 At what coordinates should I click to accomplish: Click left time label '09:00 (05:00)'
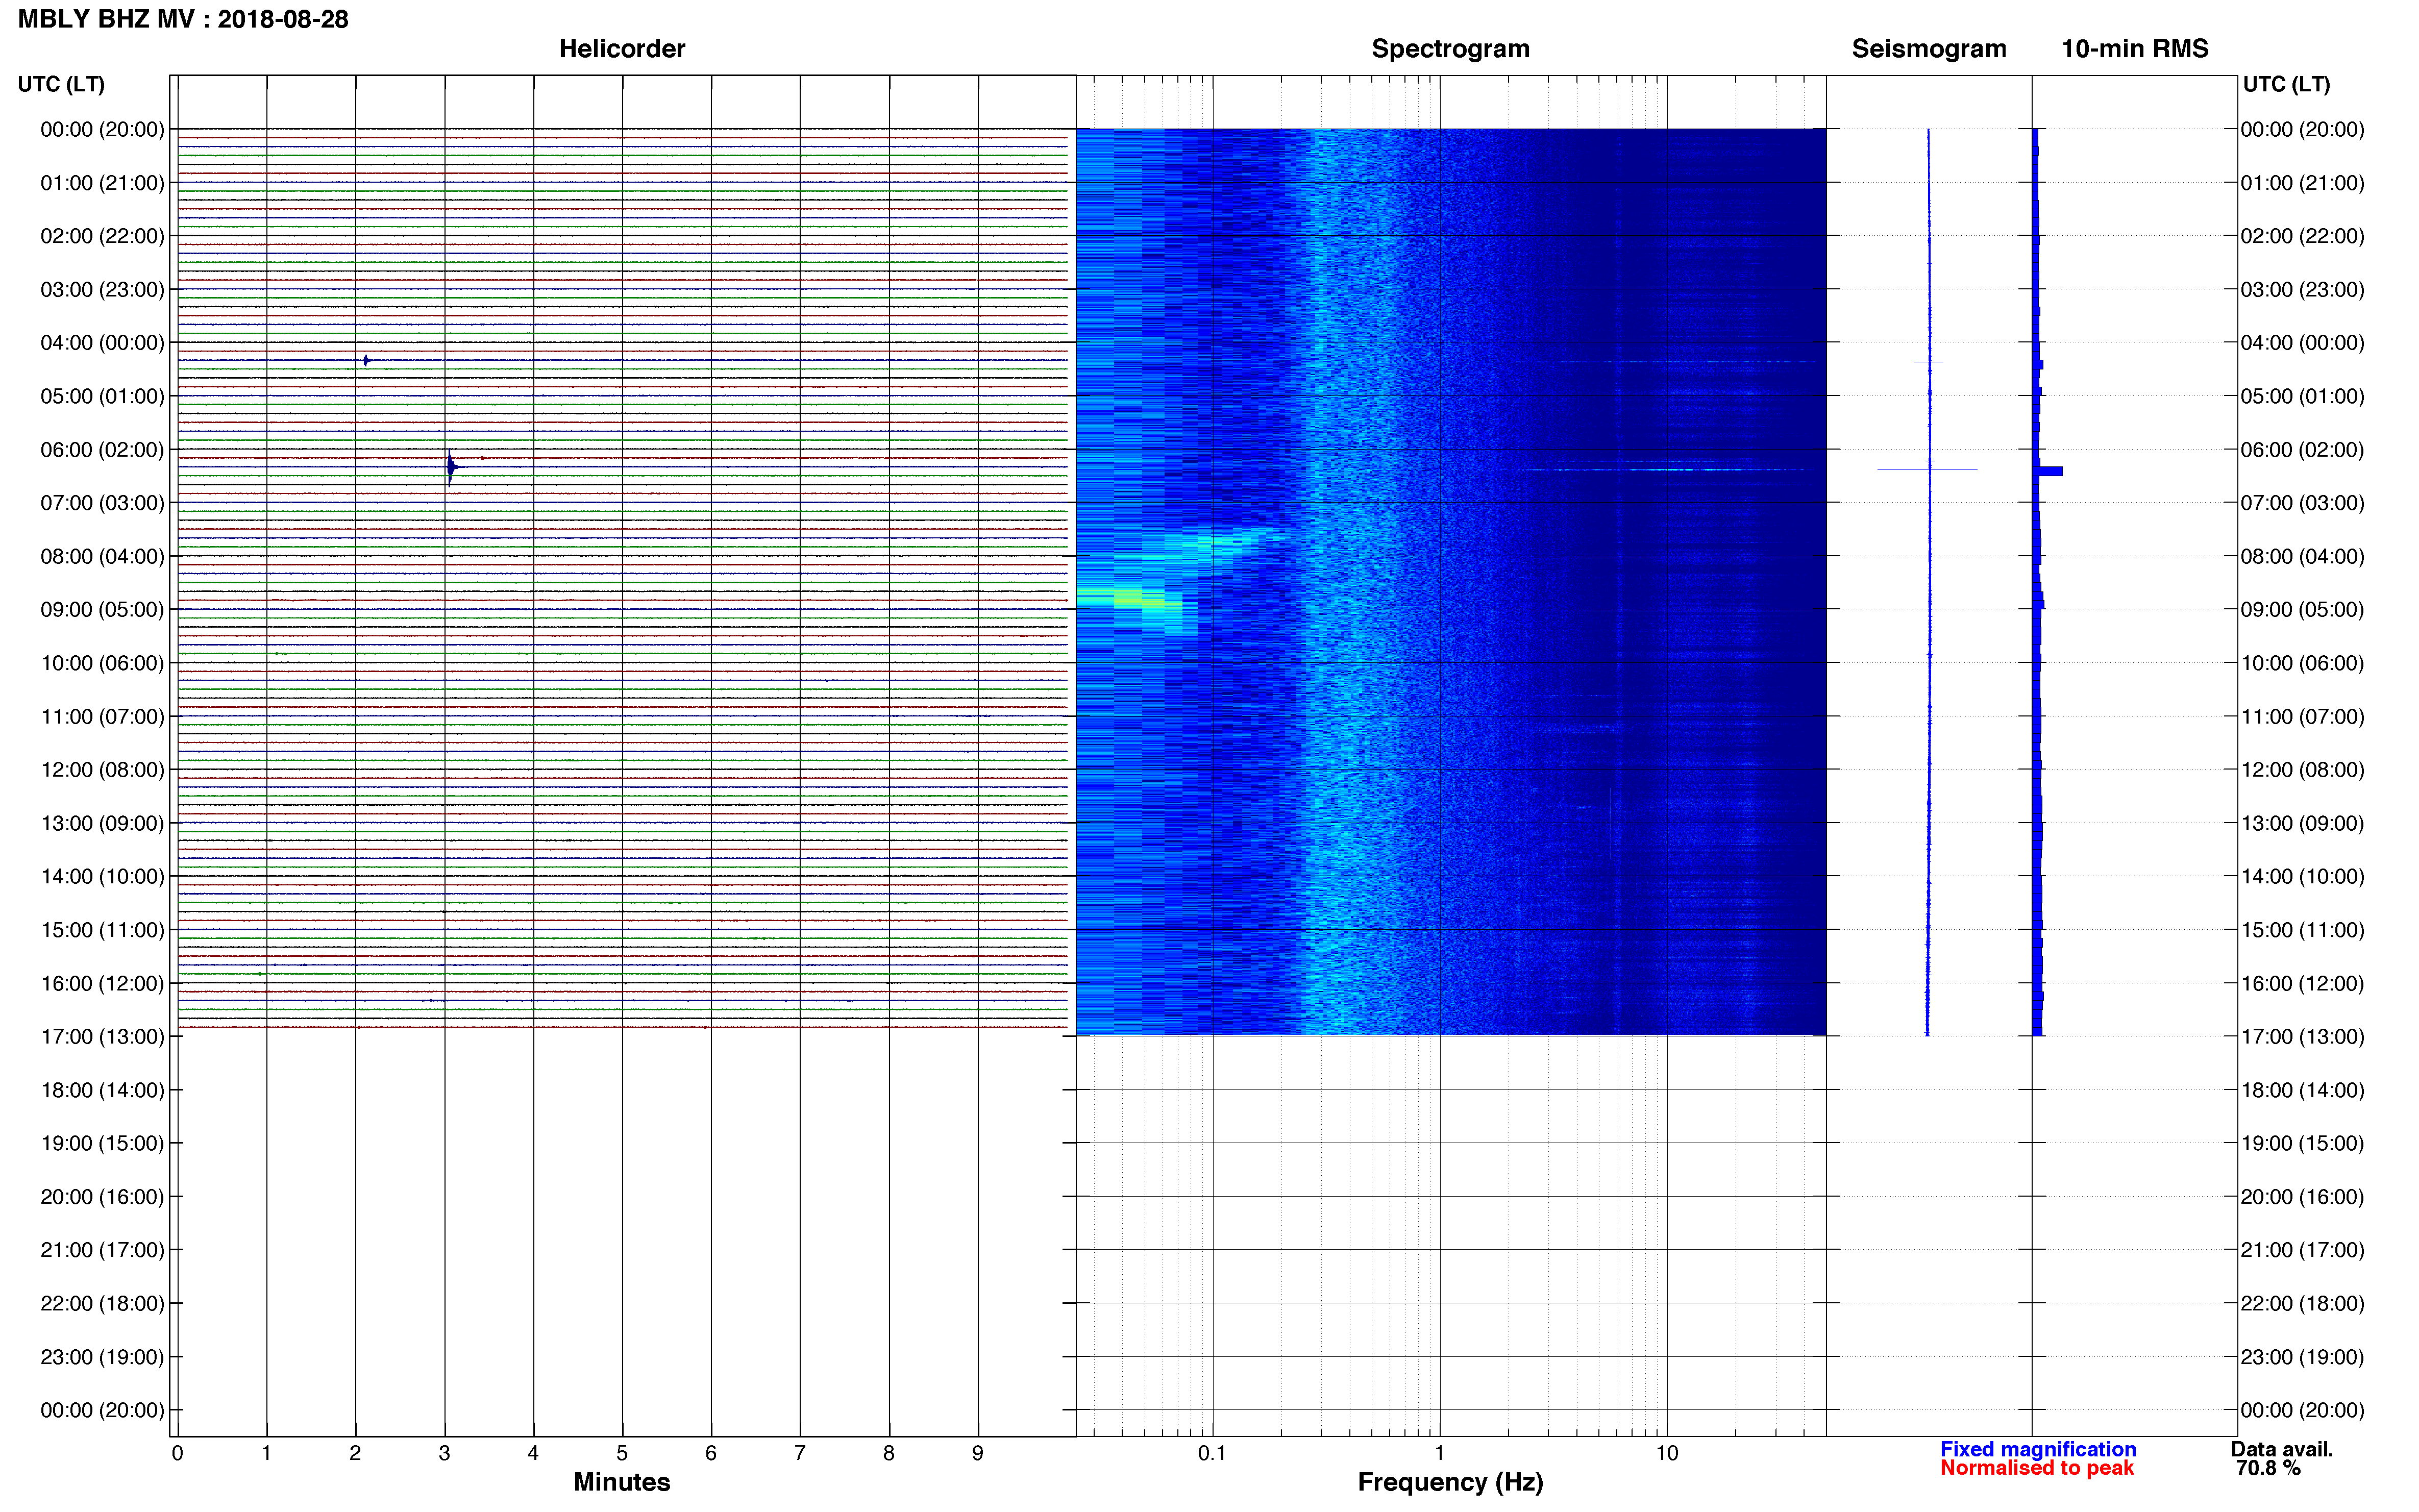pos(102,609)
